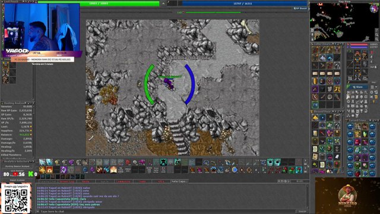Image resolution: width=380 pixels, height=214 pixels.
Task: Click the body armor equipment slot
Action: (357, 61)
